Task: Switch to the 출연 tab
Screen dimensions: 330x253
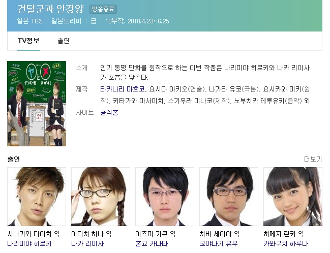Action: point(64,41)
